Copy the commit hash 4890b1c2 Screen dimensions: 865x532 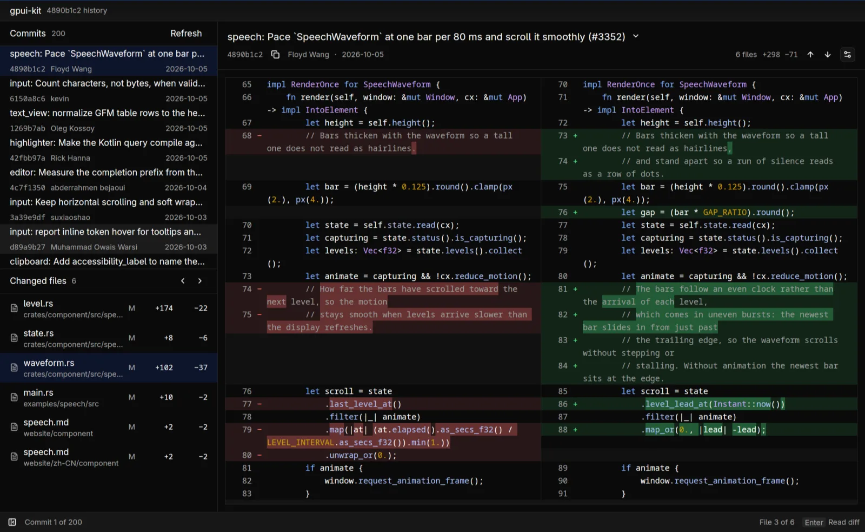[x=275, y=55]
